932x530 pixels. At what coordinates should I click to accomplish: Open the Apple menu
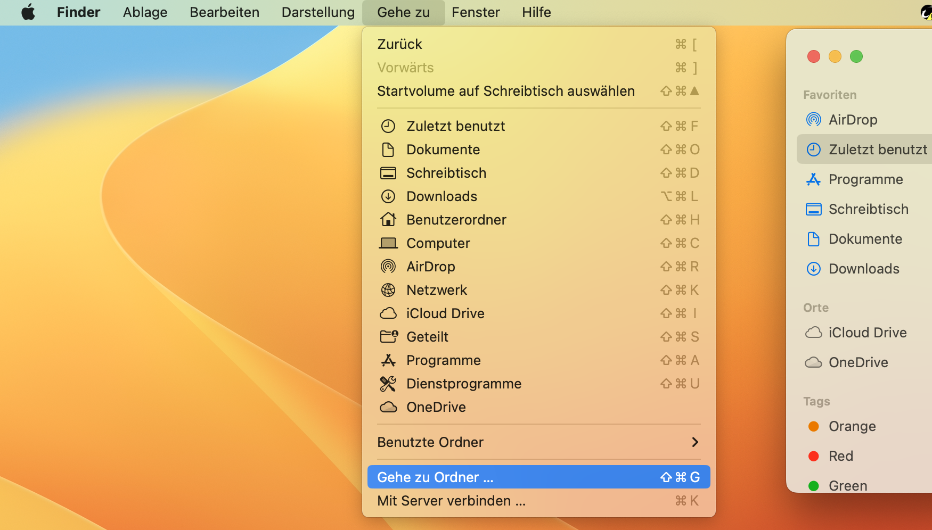tap(28, 12)
